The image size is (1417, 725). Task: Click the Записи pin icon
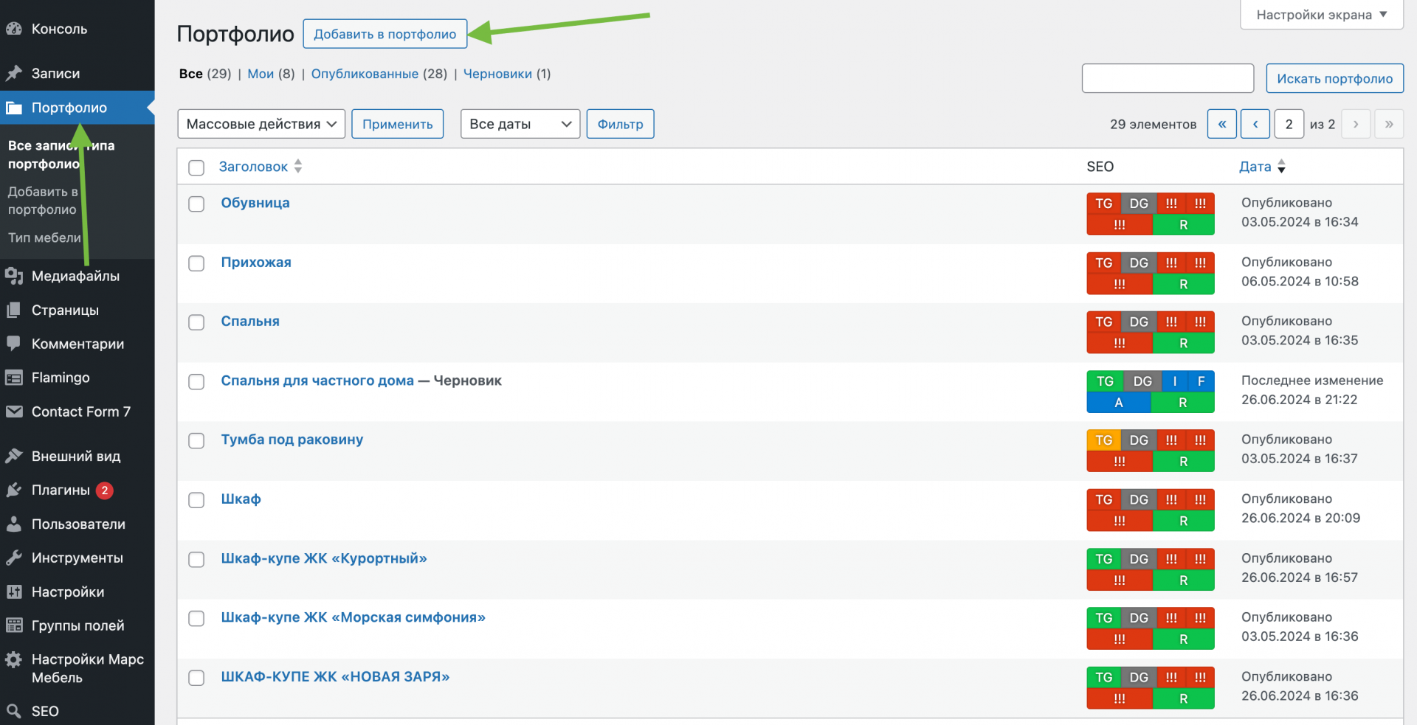[14, 73]
